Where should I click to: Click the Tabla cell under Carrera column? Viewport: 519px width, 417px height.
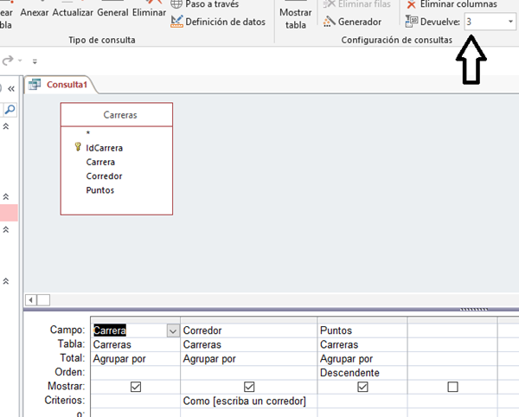136,344
